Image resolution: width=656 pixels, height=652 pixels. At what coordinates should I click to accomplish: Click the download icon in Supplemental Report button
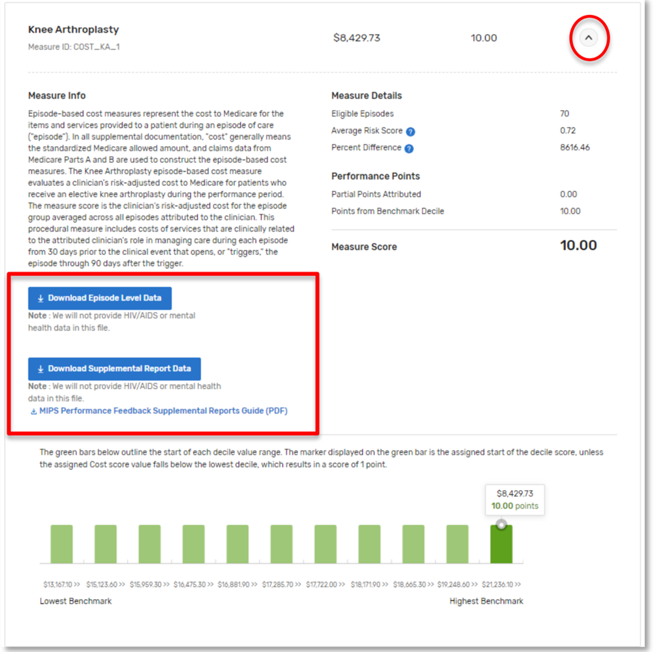41,369
